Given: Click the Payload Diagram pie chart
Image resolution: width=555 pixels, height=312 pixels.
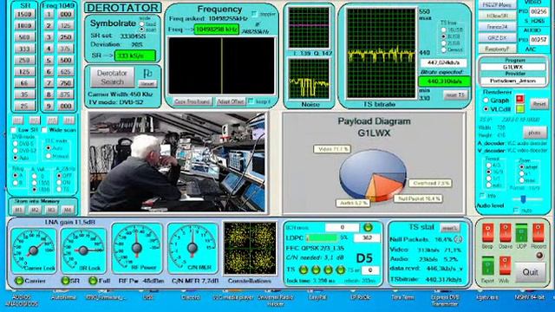Looking at the screenshot, I should (x=373, y=175).
